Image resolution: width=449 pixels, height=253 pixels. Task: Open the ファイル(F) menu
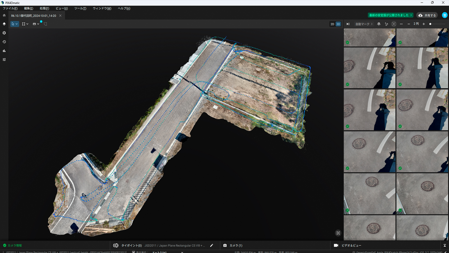10,8
